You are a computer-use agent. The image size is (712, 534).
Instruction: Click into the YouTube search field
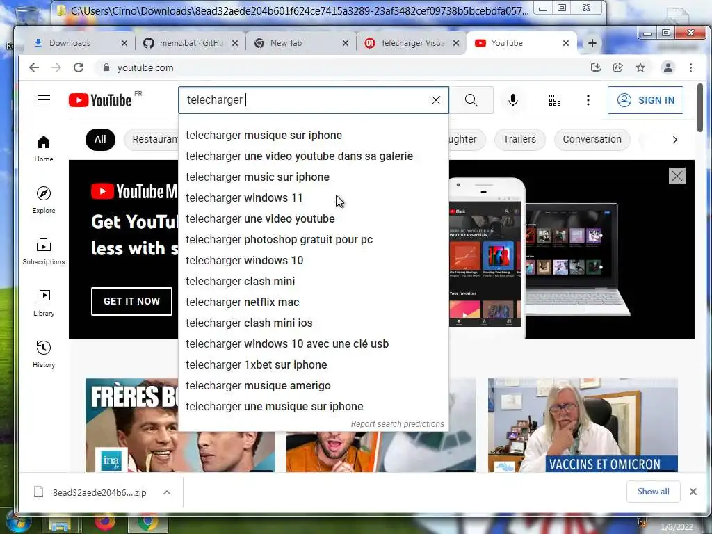305,100
